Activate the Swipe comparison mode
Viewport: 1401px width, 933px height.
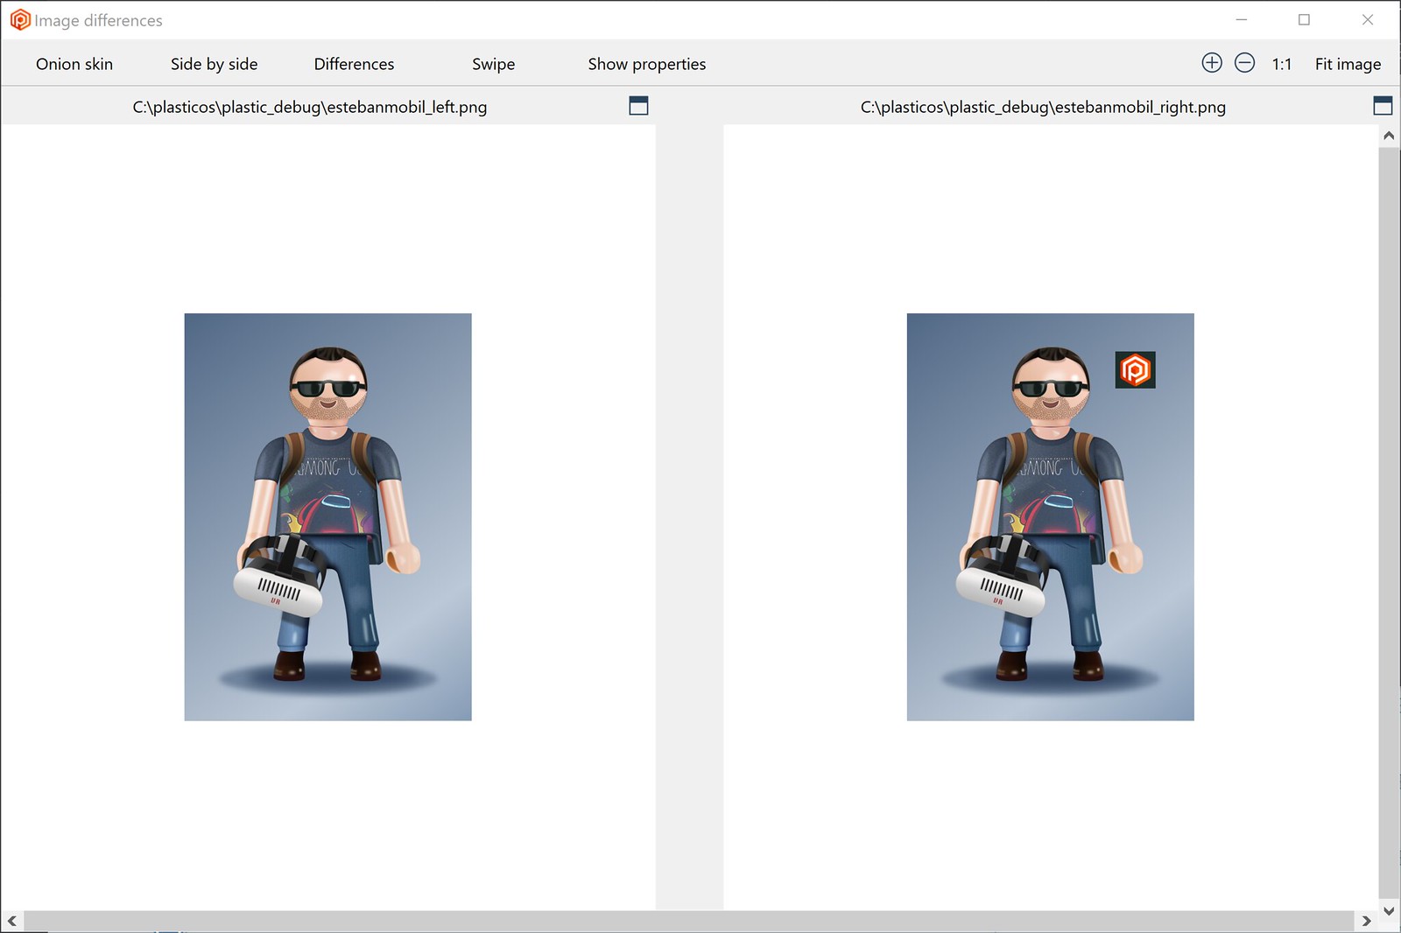tap(493, 64)
